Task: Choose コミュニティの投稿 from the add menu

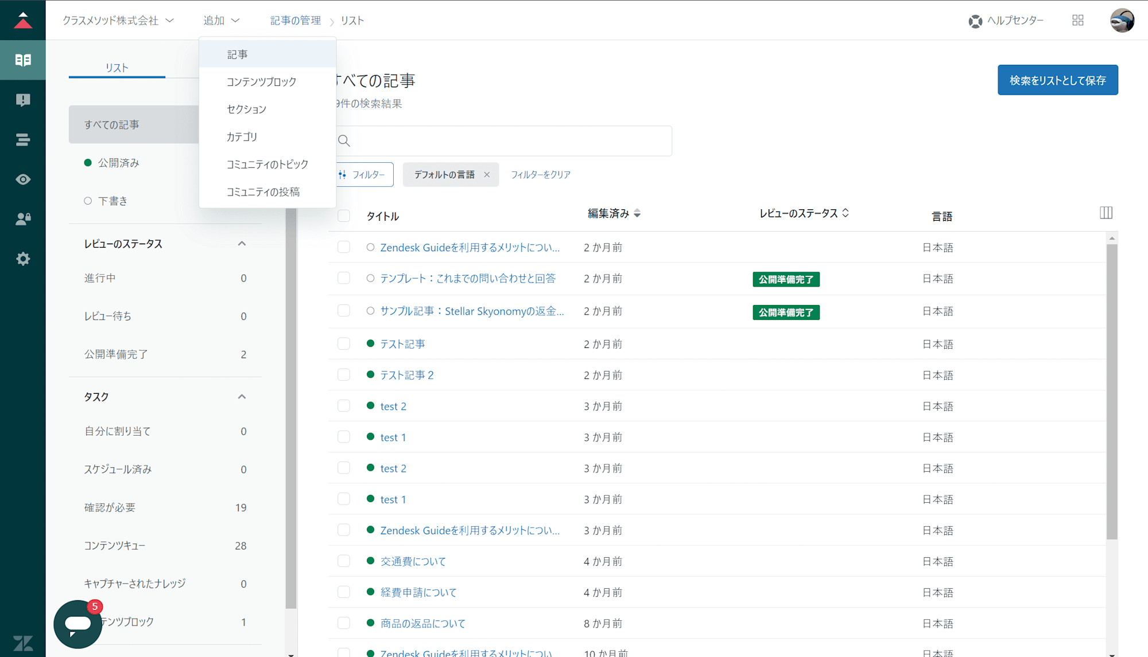Action: pos(267,191)
